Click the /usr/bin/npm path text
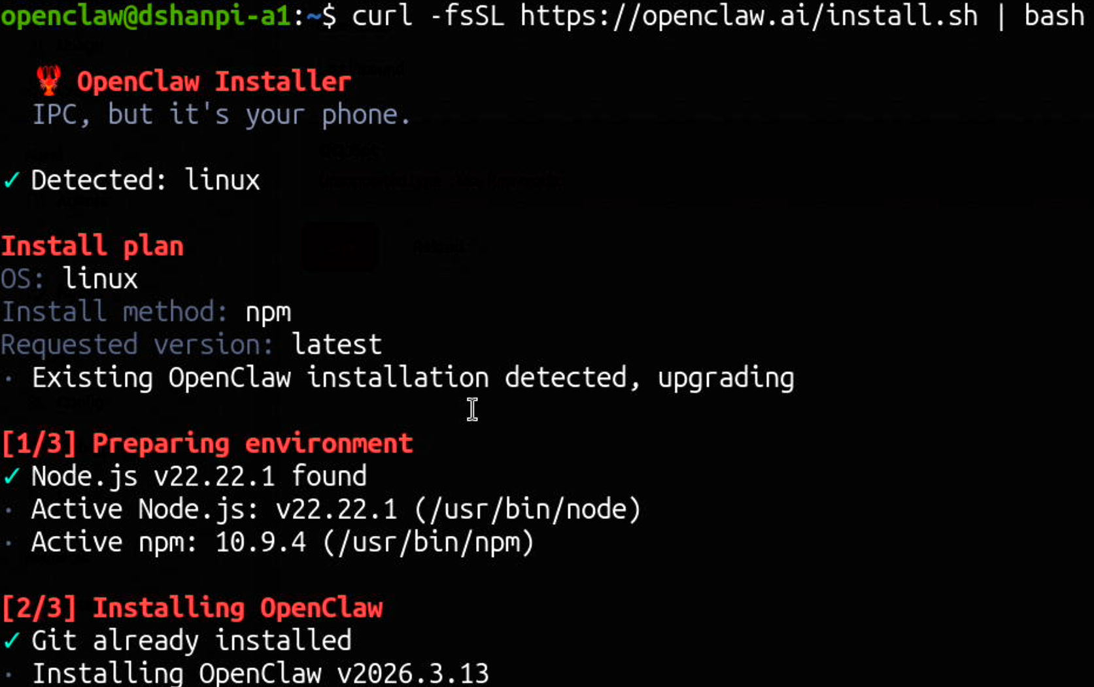Viewport: 1094px width, 687px height. coord(428,543)
